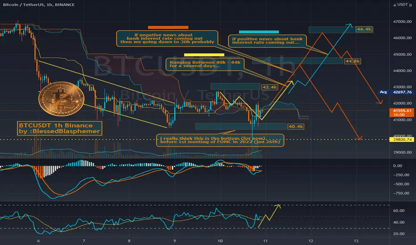Screen dimensions: 416x245
Task: Click 47000.00 on the price axis
Action: tap(402, 21)
